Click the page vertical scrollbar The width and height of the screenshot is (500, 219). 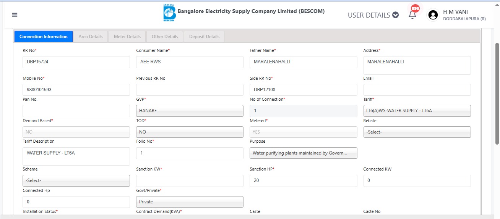click(x=497, y=93)
